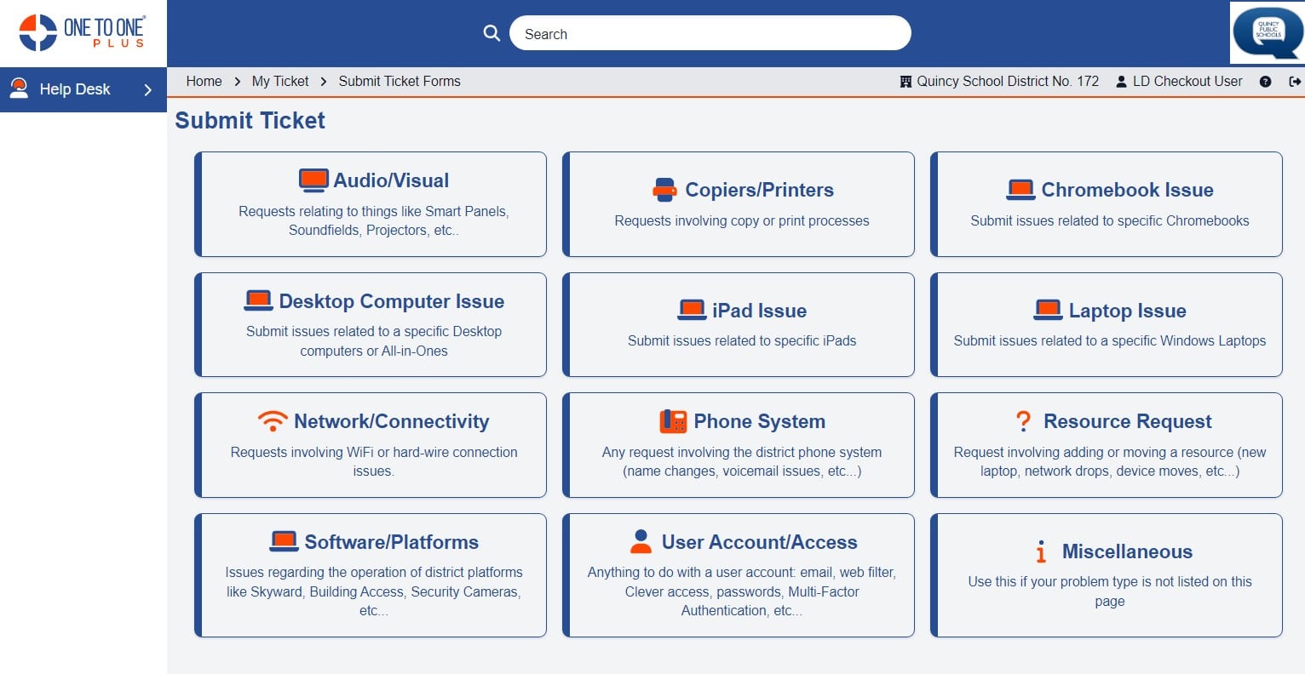Click the Miscellaneous info icon
The width and height of the screenshot is (1305, 674).
coord(1040,552)
